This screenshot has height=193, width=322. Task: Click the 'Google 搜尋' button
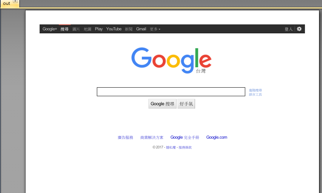point(162,104)
